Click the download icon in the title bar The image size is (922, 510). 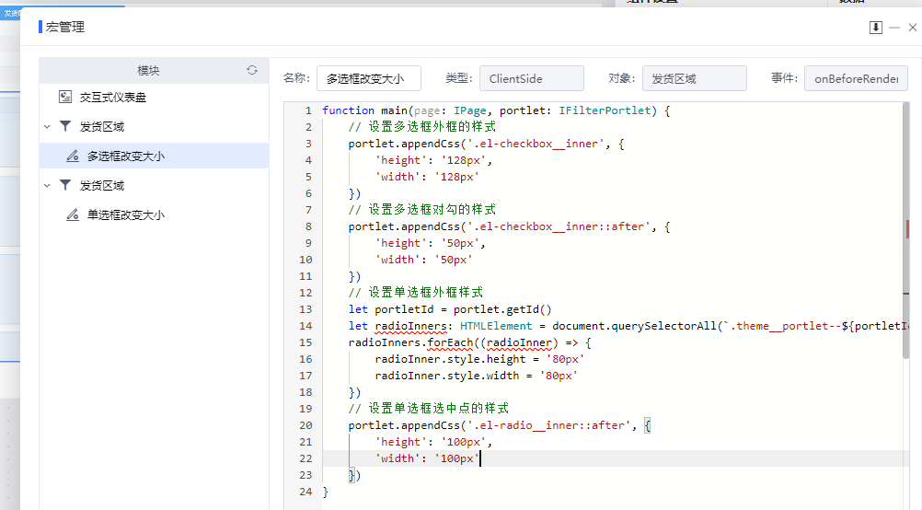coord(876,28)
